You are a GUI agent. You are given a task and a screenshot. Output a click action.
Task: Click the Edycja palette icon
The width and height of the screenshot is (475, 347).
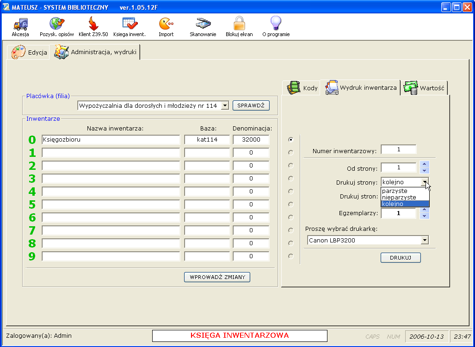(x=19, y=52)
